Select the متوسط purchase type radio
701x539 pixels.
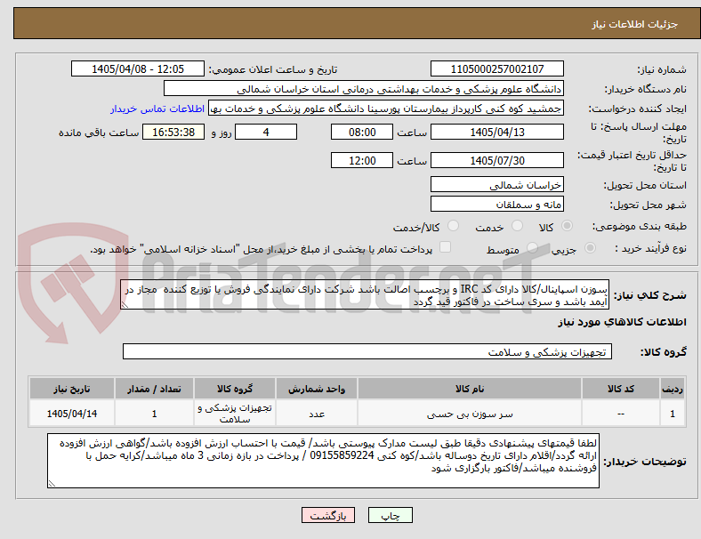tap(532, 247)
